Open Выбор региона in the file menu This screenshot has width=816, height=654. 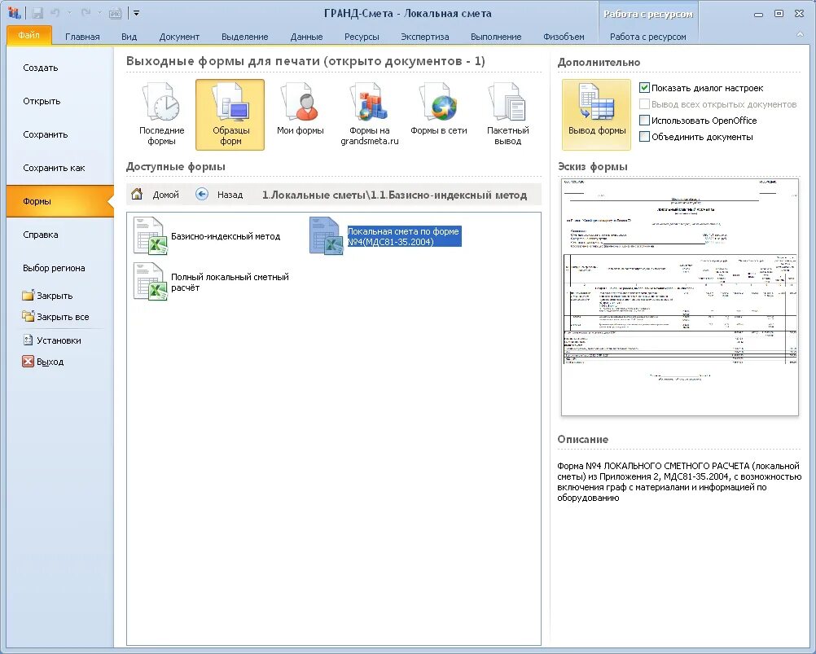tap(59, 268)
